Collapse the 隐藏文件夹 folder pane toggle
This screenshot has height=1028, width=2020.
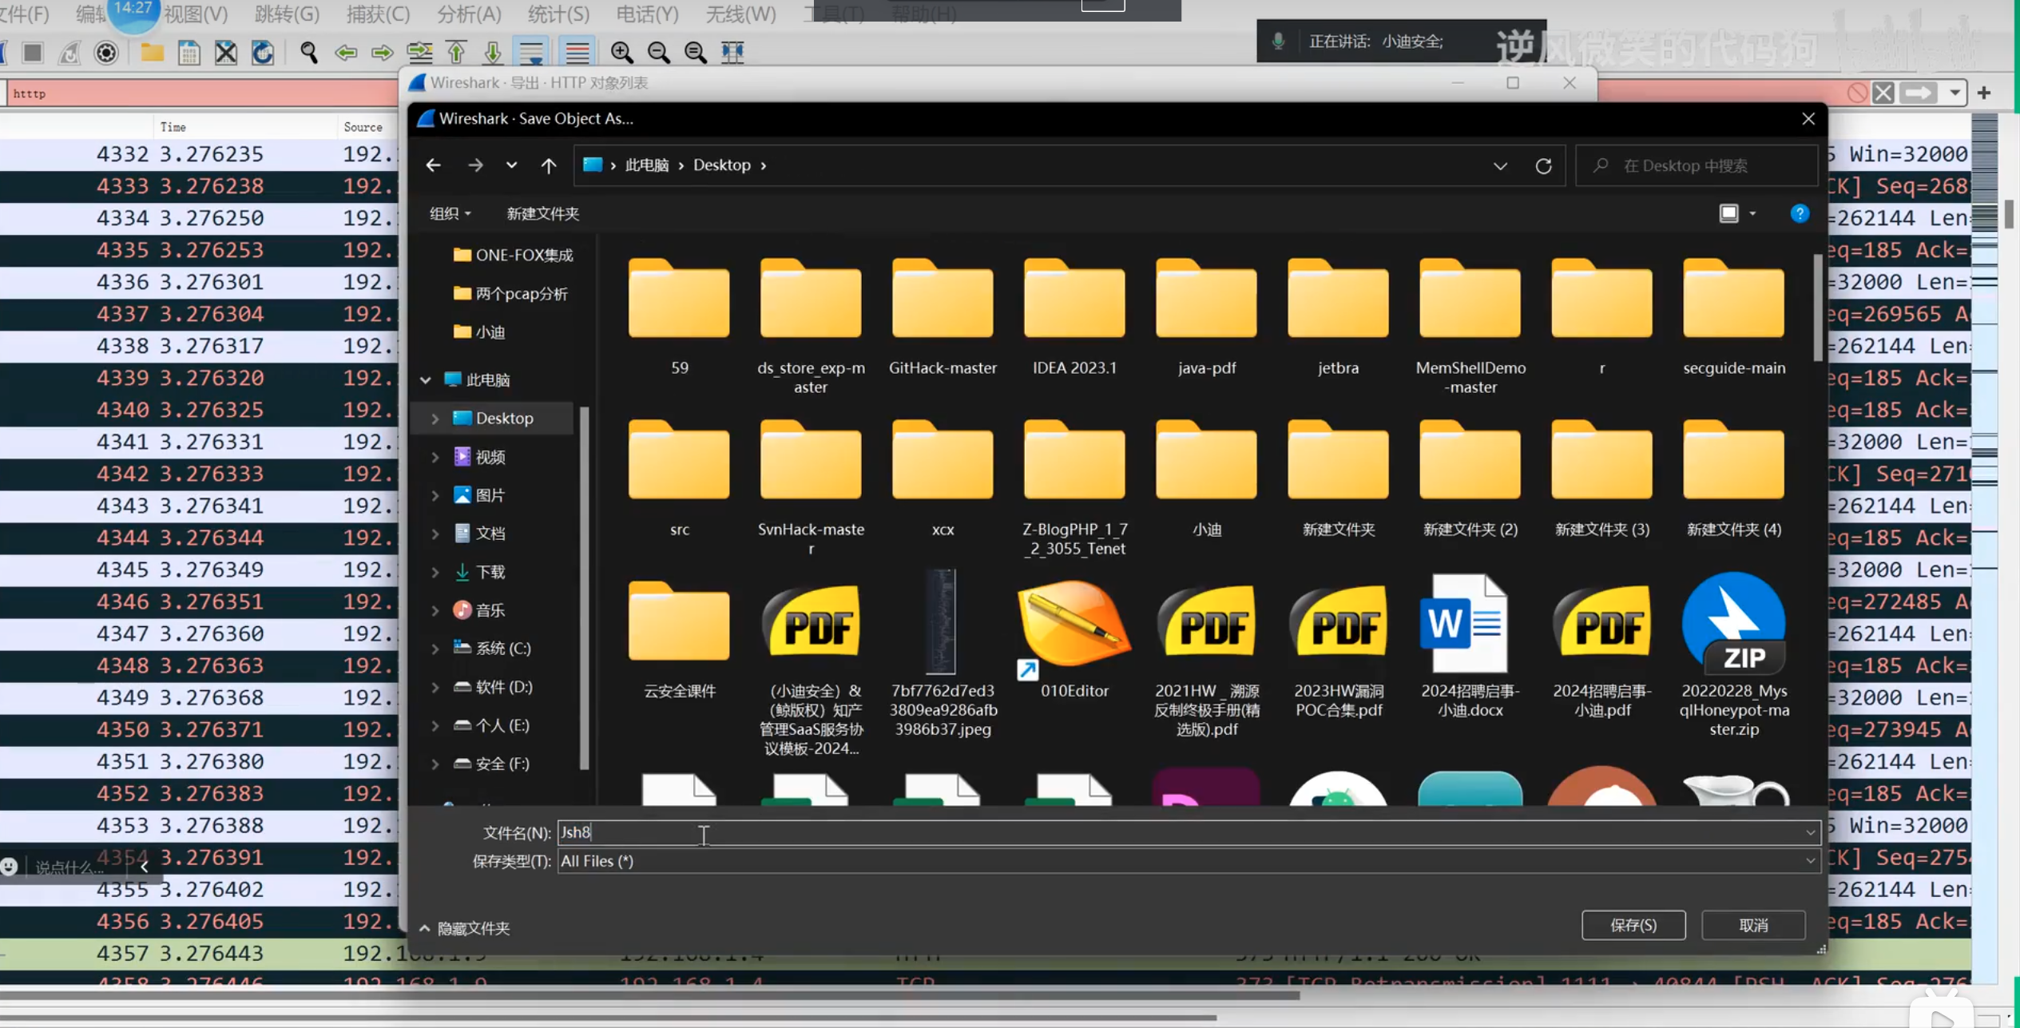(465, 928)
